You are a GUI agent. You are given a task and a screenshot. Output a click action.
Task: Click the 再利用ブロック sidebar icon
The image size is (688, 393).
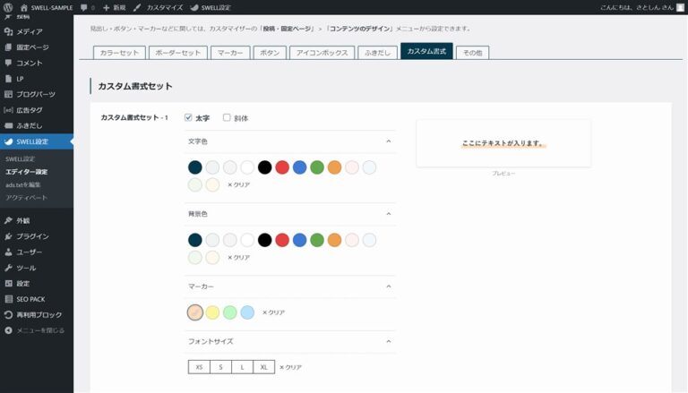pyautogui.click(x=9, y=315)
